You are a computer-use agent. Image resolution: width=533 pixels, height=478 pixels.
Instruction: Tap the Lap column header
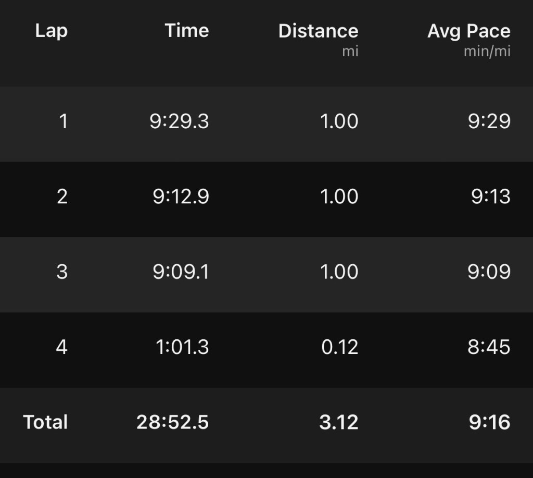point(52,31)
